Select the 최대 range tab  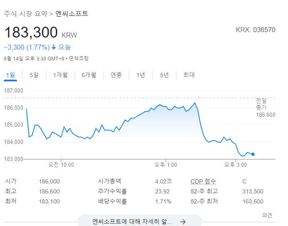189,75
